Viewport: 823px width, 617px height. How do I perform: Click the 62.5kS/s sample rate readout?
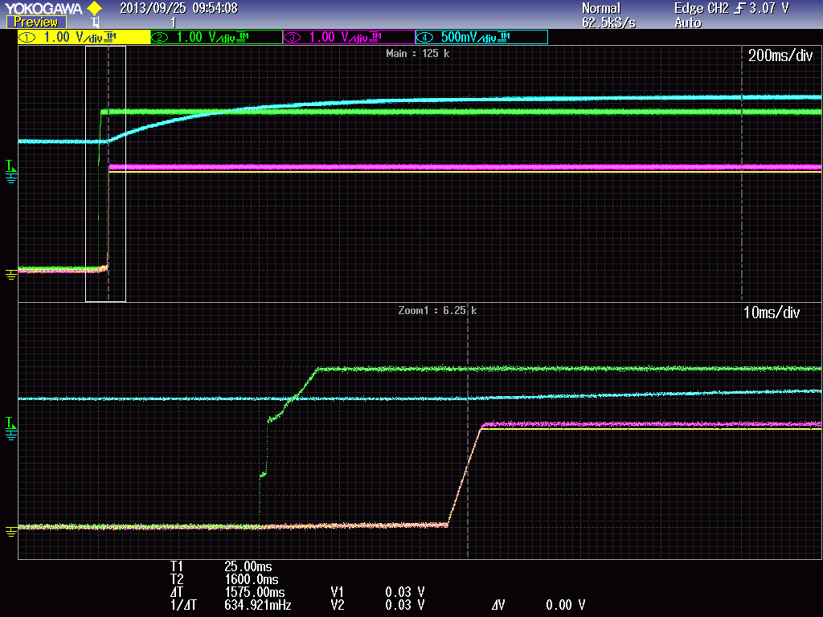[608, 22]
